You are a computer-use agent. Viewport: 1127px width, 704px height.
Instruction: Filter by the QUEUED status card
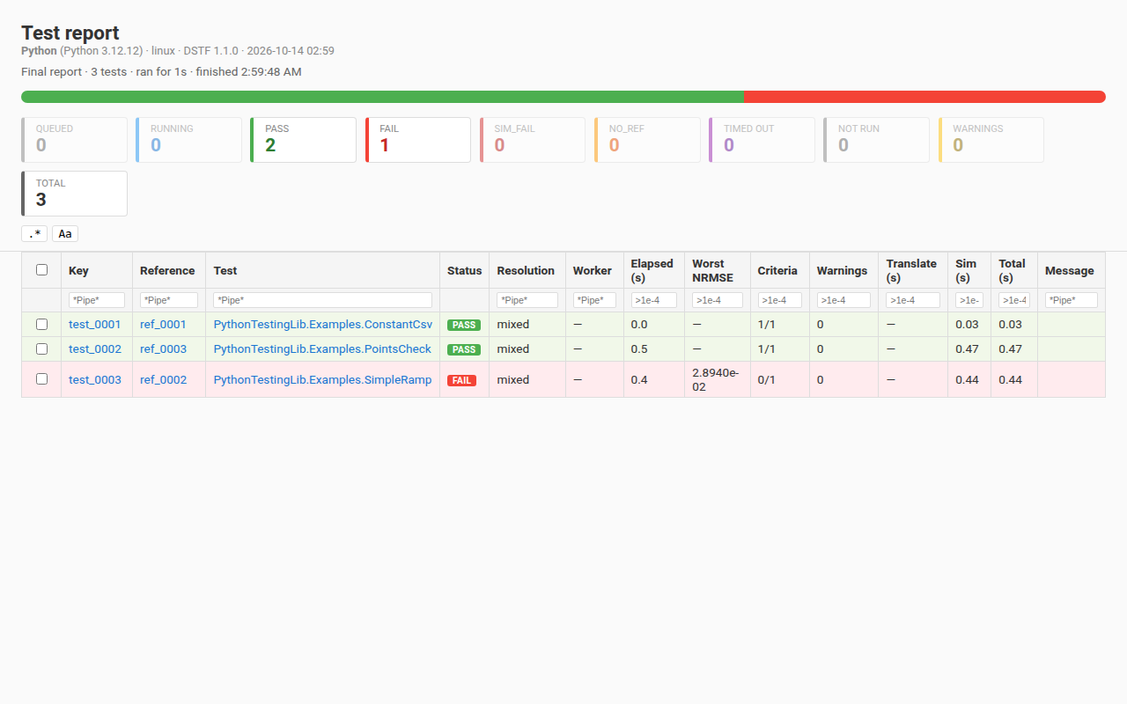tap(74, 140)
